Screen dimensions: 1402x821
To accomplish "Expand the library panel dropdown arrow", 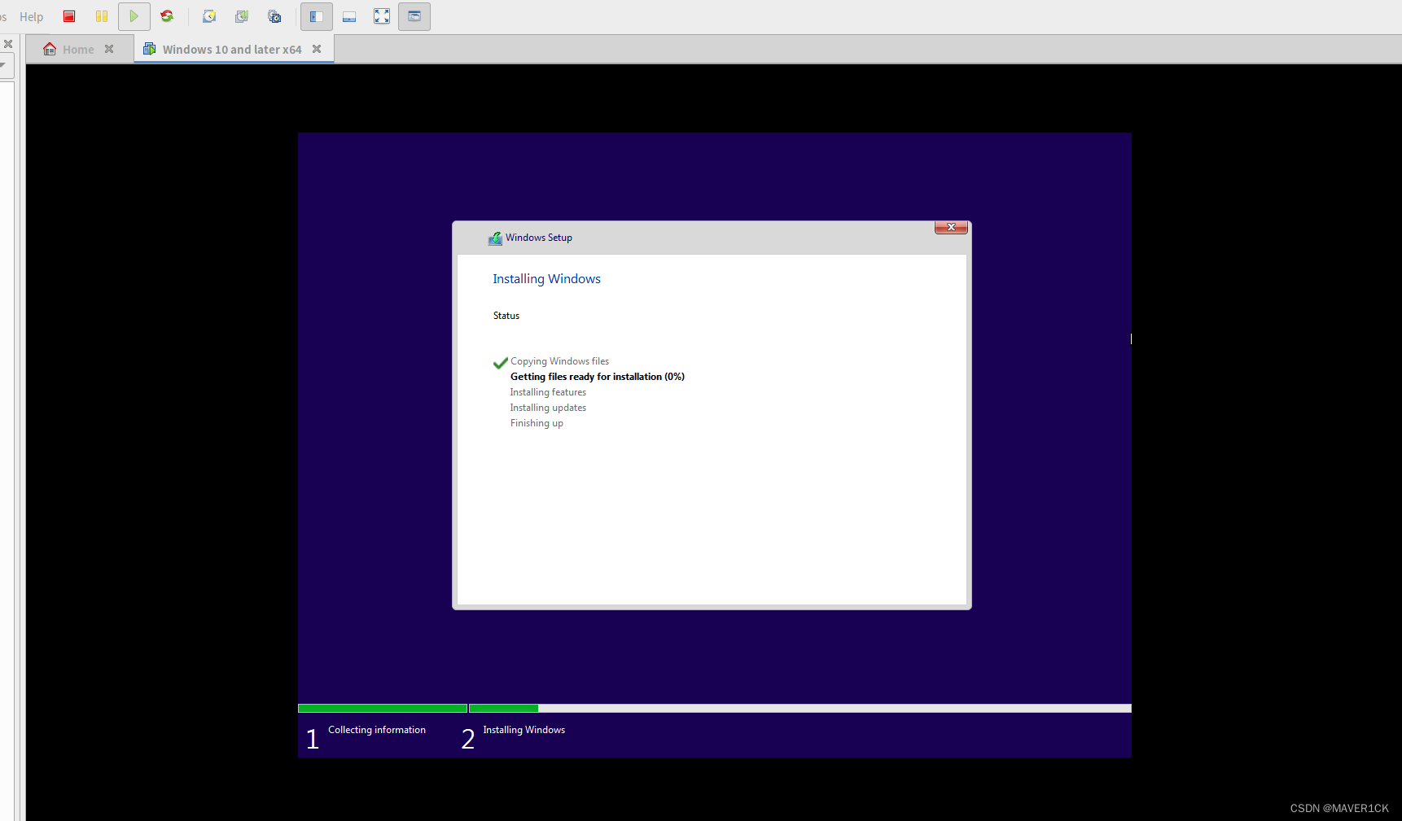I will [x=4, y=64].
